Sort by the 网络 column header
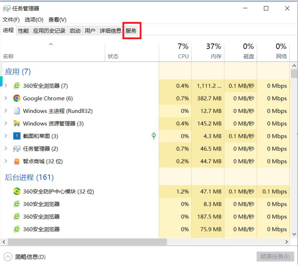This screenshot has width=298, height=265. [x=273, y=52]
